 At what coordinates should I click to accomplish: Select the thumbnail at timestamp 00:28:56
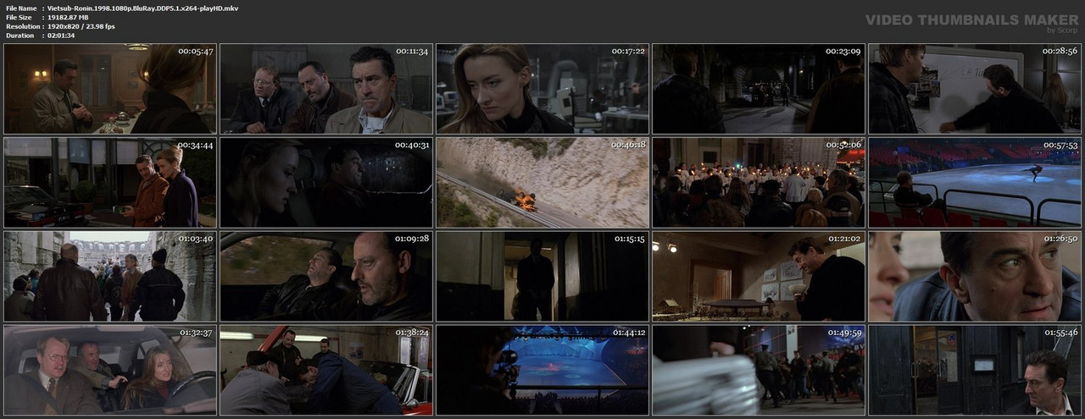click(975, 89)
